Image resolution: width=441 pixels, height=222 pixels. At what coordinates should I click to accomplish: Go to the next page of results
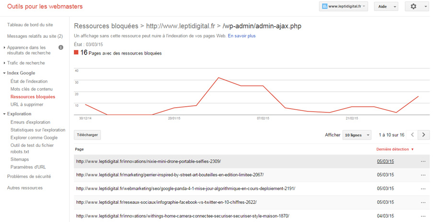424,135
